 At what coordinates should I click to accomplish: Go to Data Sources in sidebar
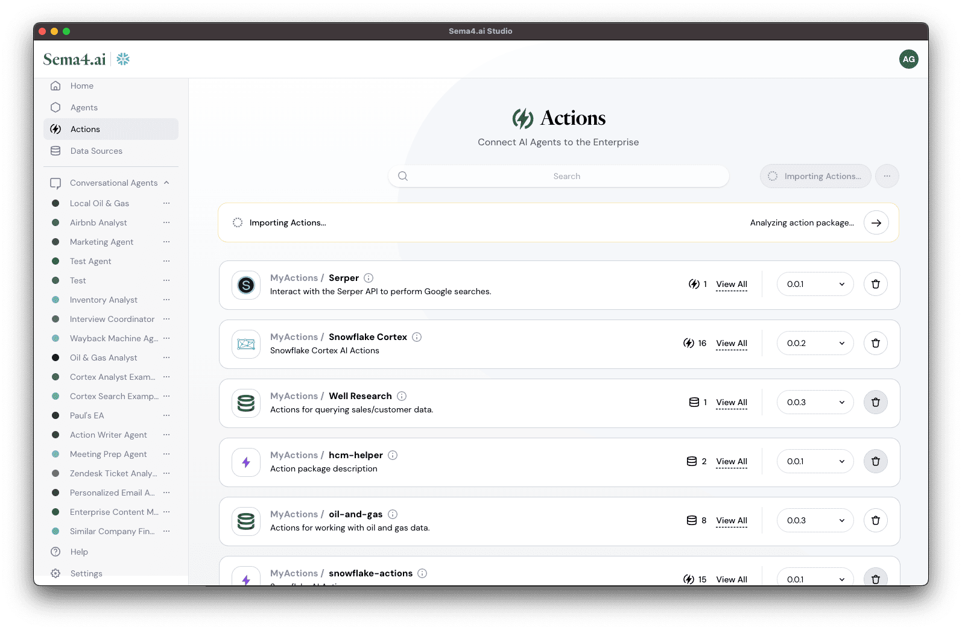click(x=97, y=151)
